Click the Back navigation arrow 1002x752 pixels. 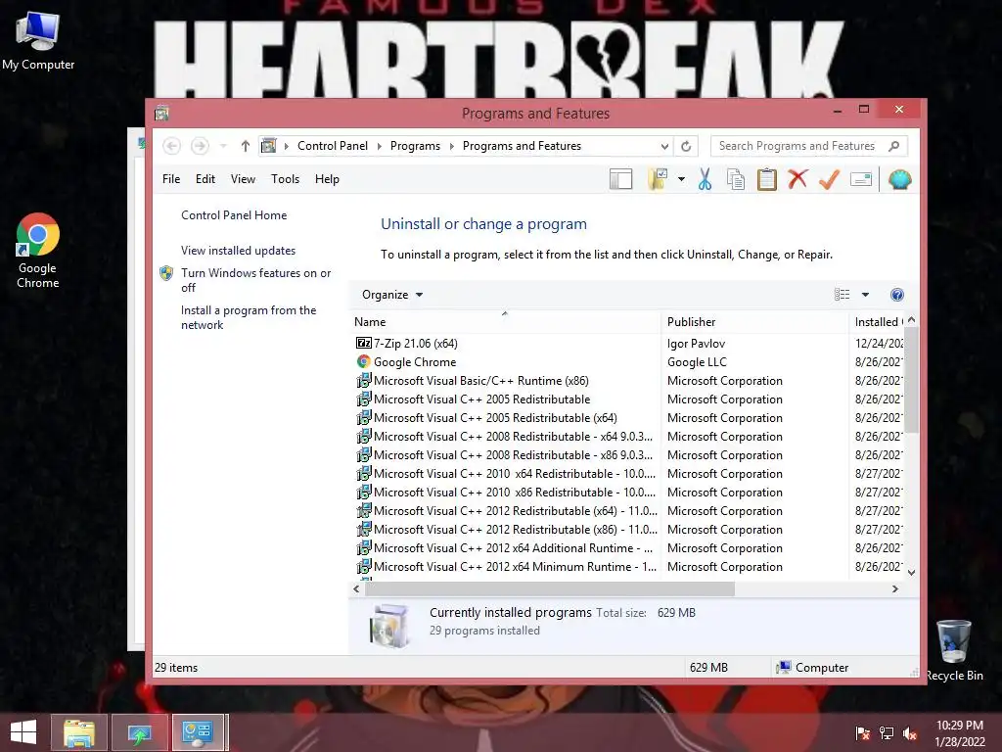[171, 146]
